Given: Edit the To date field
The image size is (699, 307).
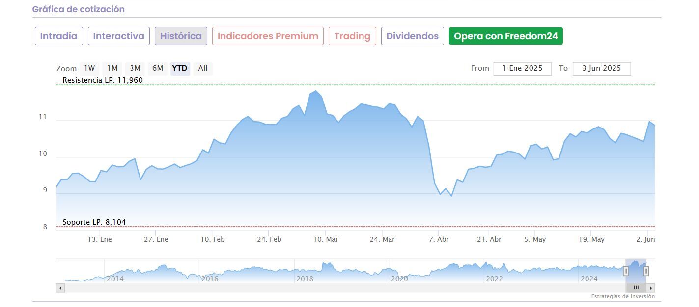Looking at the screenshot, I should 601,69.
